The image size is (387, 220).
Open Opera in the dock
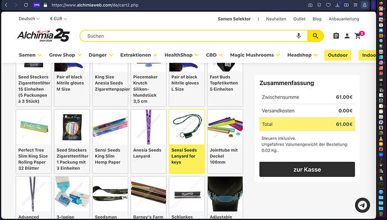click(381, 8)
